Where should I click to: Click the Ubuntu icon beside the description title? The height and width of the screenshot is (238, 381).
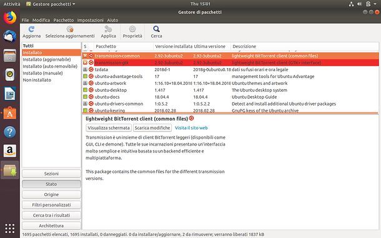192,119
